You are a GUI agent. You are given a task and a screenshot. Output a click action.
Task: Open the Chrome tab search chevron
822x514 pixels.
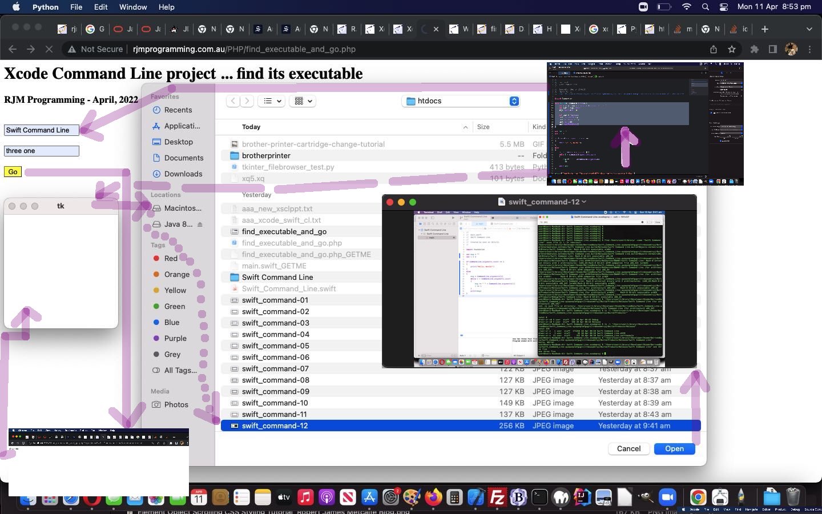pos(809,29)
